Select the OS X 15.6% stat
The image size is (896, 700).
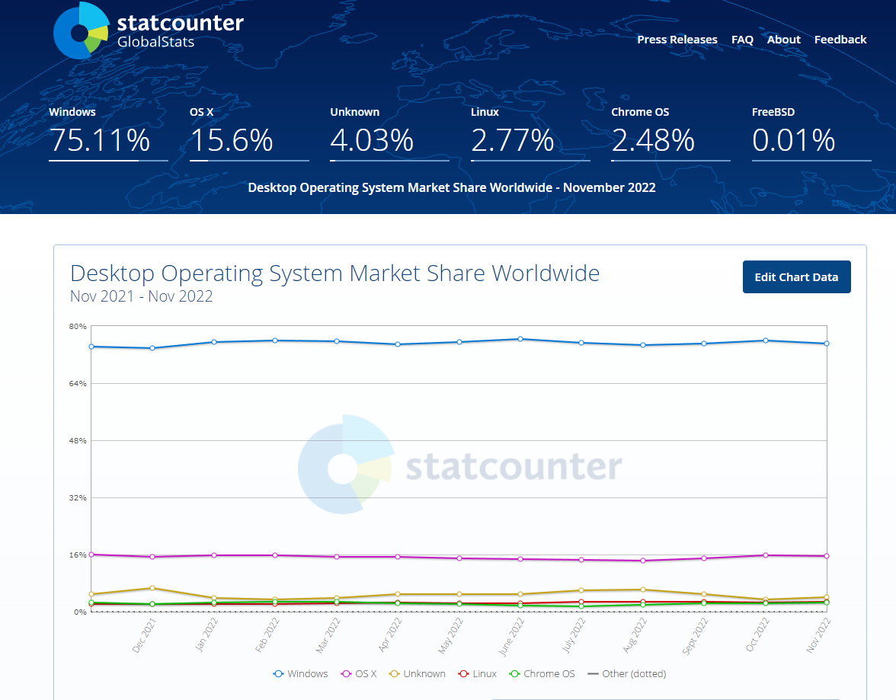click(232, 140)
